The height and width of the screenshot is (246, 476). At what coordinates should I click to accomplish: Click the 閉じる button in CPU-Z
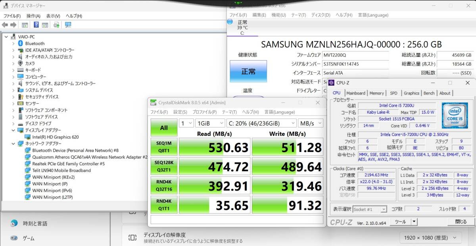[x=461, y=222]
